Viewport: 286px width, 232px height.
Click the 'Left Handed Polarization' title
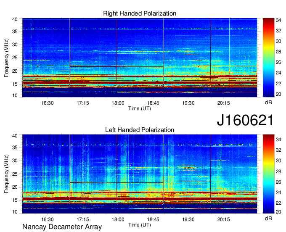tap(140, 130)
